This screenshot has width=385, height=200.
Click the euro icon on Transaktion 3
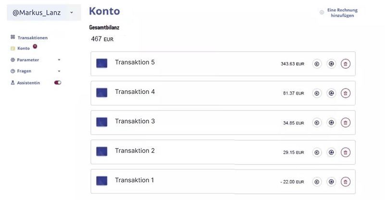coord(317,123)
